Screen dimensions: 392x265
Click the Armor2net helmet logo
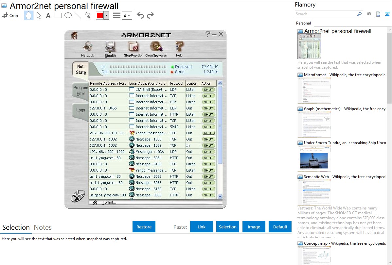pyautogui.click(x=74, y=36)
